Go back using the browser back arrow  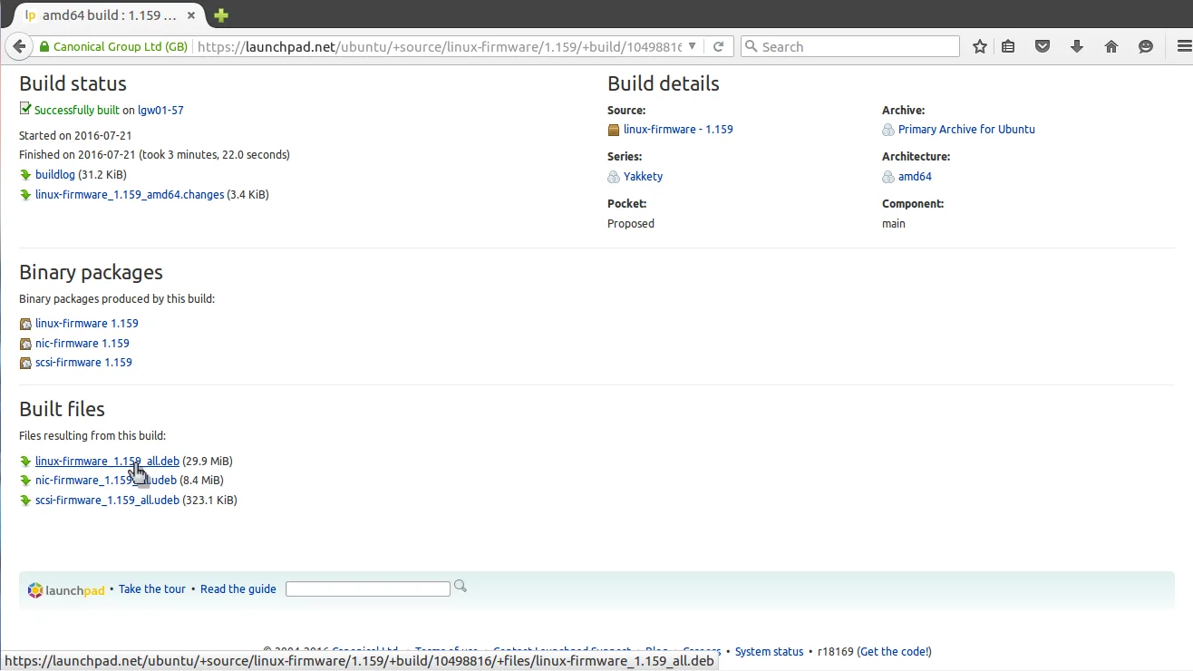[19, 46]
